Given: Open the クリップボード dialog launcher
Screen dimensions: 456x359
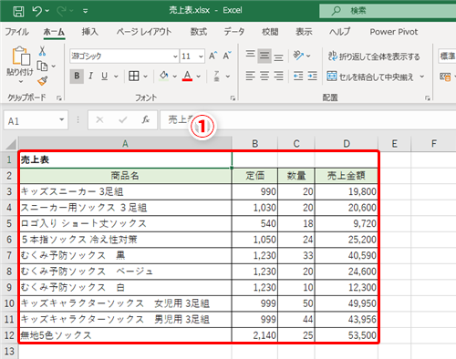Looking at the screenshot, I should [59, 97].
